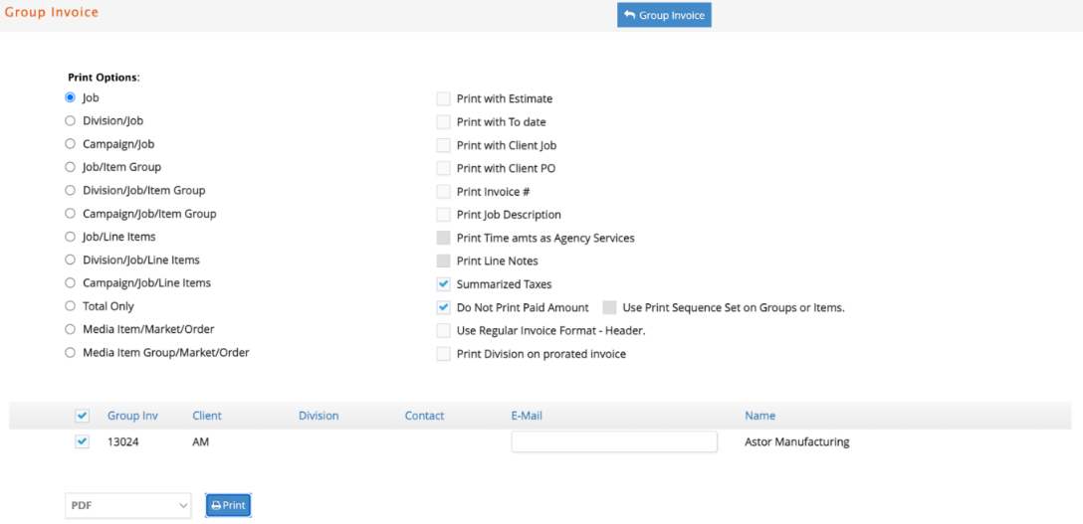1083x524 pixels.
Task: Select Media Item/Market/Order option
Action: coord(70,329)
